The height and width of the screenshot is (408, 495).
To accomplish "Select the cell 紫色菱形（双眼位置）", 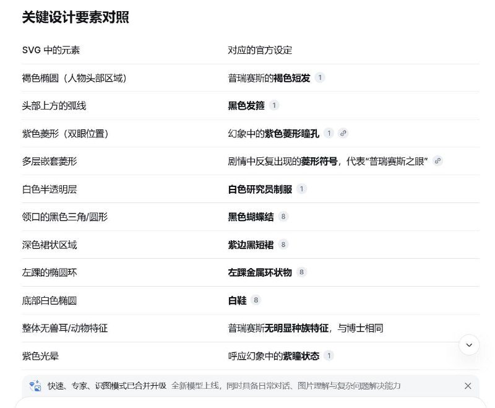I will coord(65,134).
